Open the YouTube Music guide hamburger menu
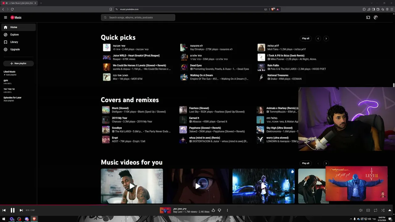The height and width of the screenshot is (222, 395). coord(6,18)
